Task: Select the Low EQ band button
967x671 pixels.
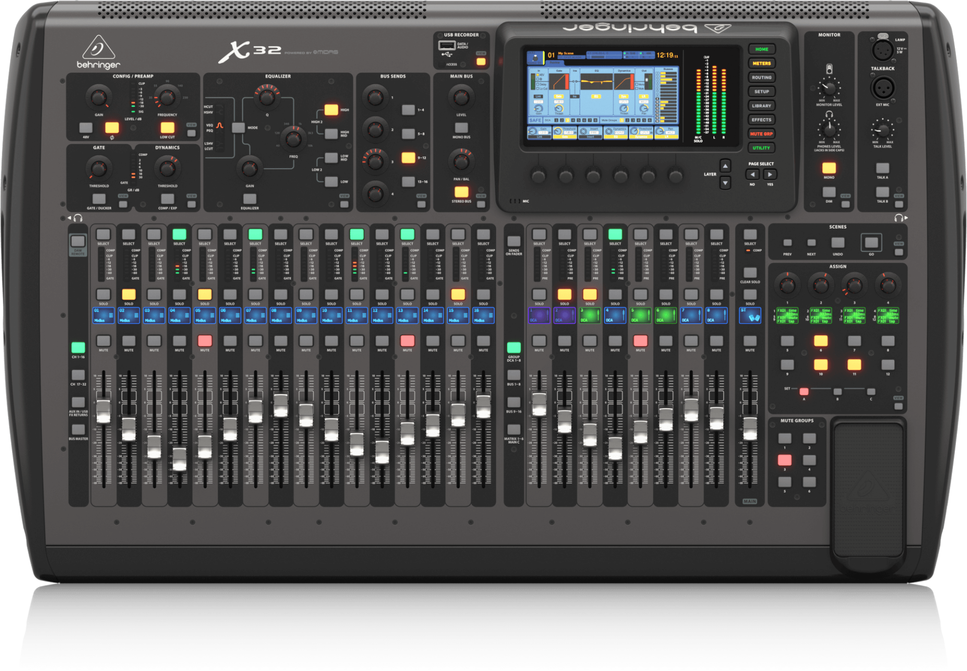Action: pyautogui.click(x=331, y=181)
